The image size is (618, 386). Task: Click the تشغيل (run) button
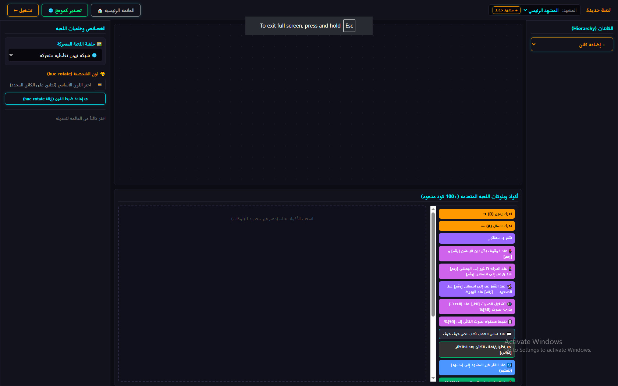tap(23, 10)
